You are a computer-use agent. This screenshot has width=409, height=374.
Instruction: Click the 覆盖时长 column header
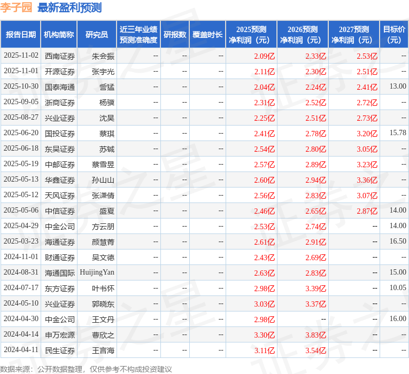point(207,34)
